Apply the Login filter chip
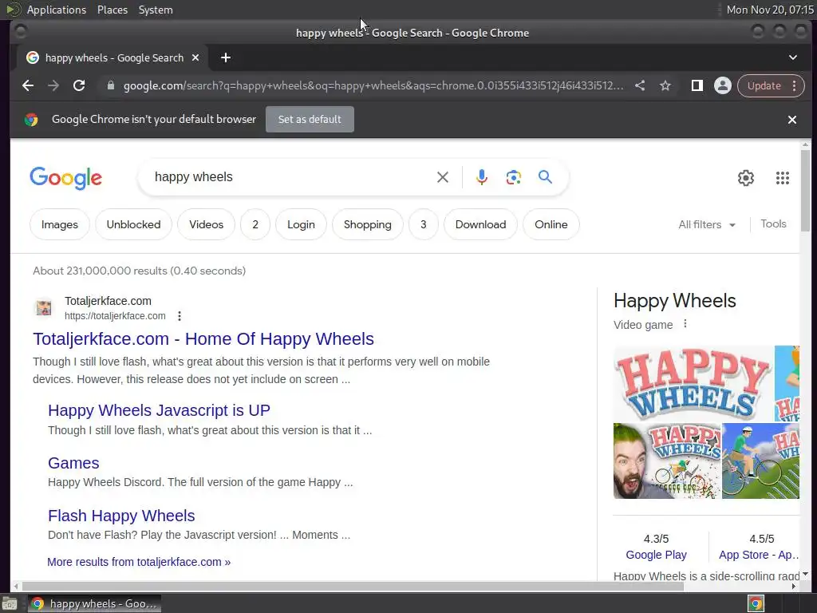 (x=301, y=224)
